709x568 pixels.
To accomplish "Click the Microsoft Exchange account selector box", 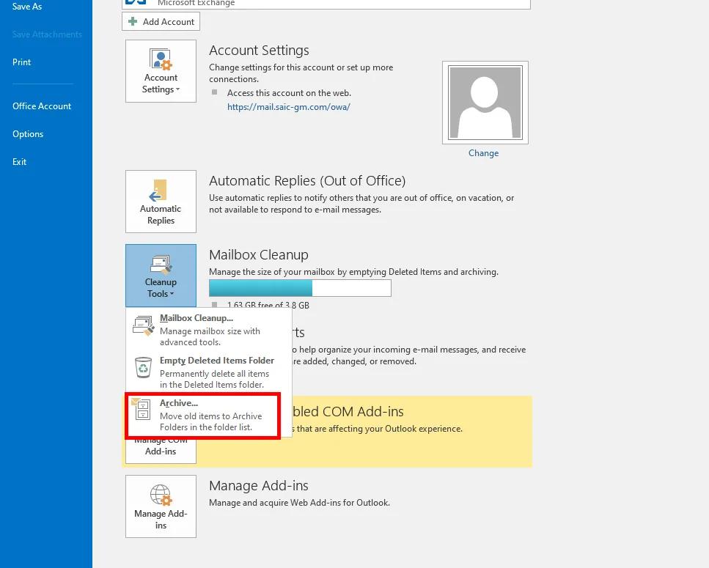I will click(x=326, y=4).
